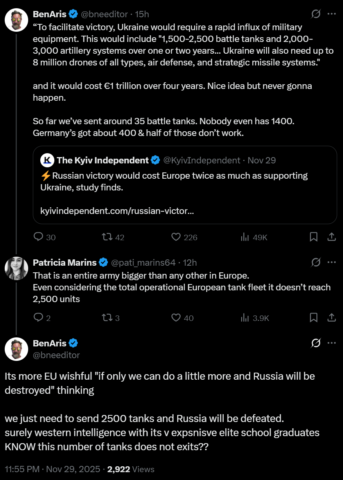Reply to BenAris's top post
The width and height of the screenshot is (343, 480).
[38, 237]
